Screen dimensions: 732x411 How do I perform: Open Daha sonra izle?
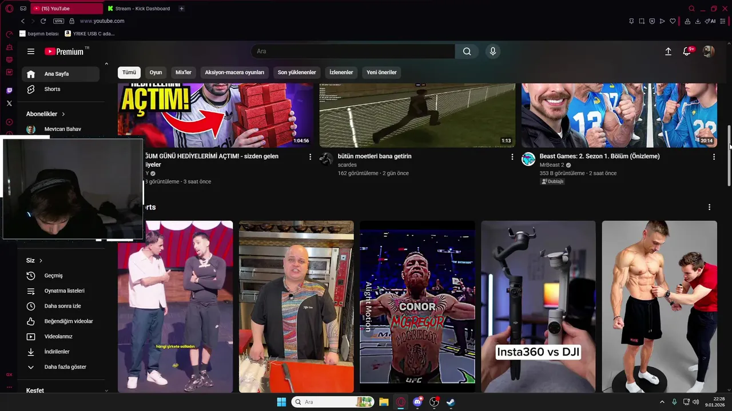click(x=61, y=306)
